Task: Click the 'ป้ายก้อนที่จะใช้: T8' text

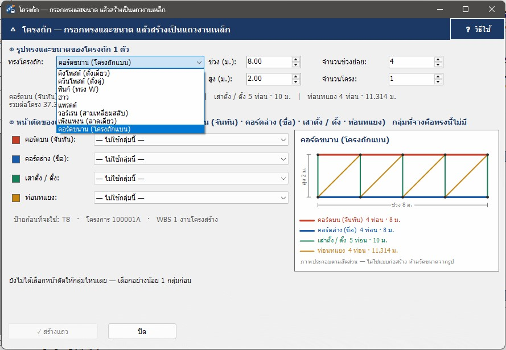Action: (x=42, y=220)
